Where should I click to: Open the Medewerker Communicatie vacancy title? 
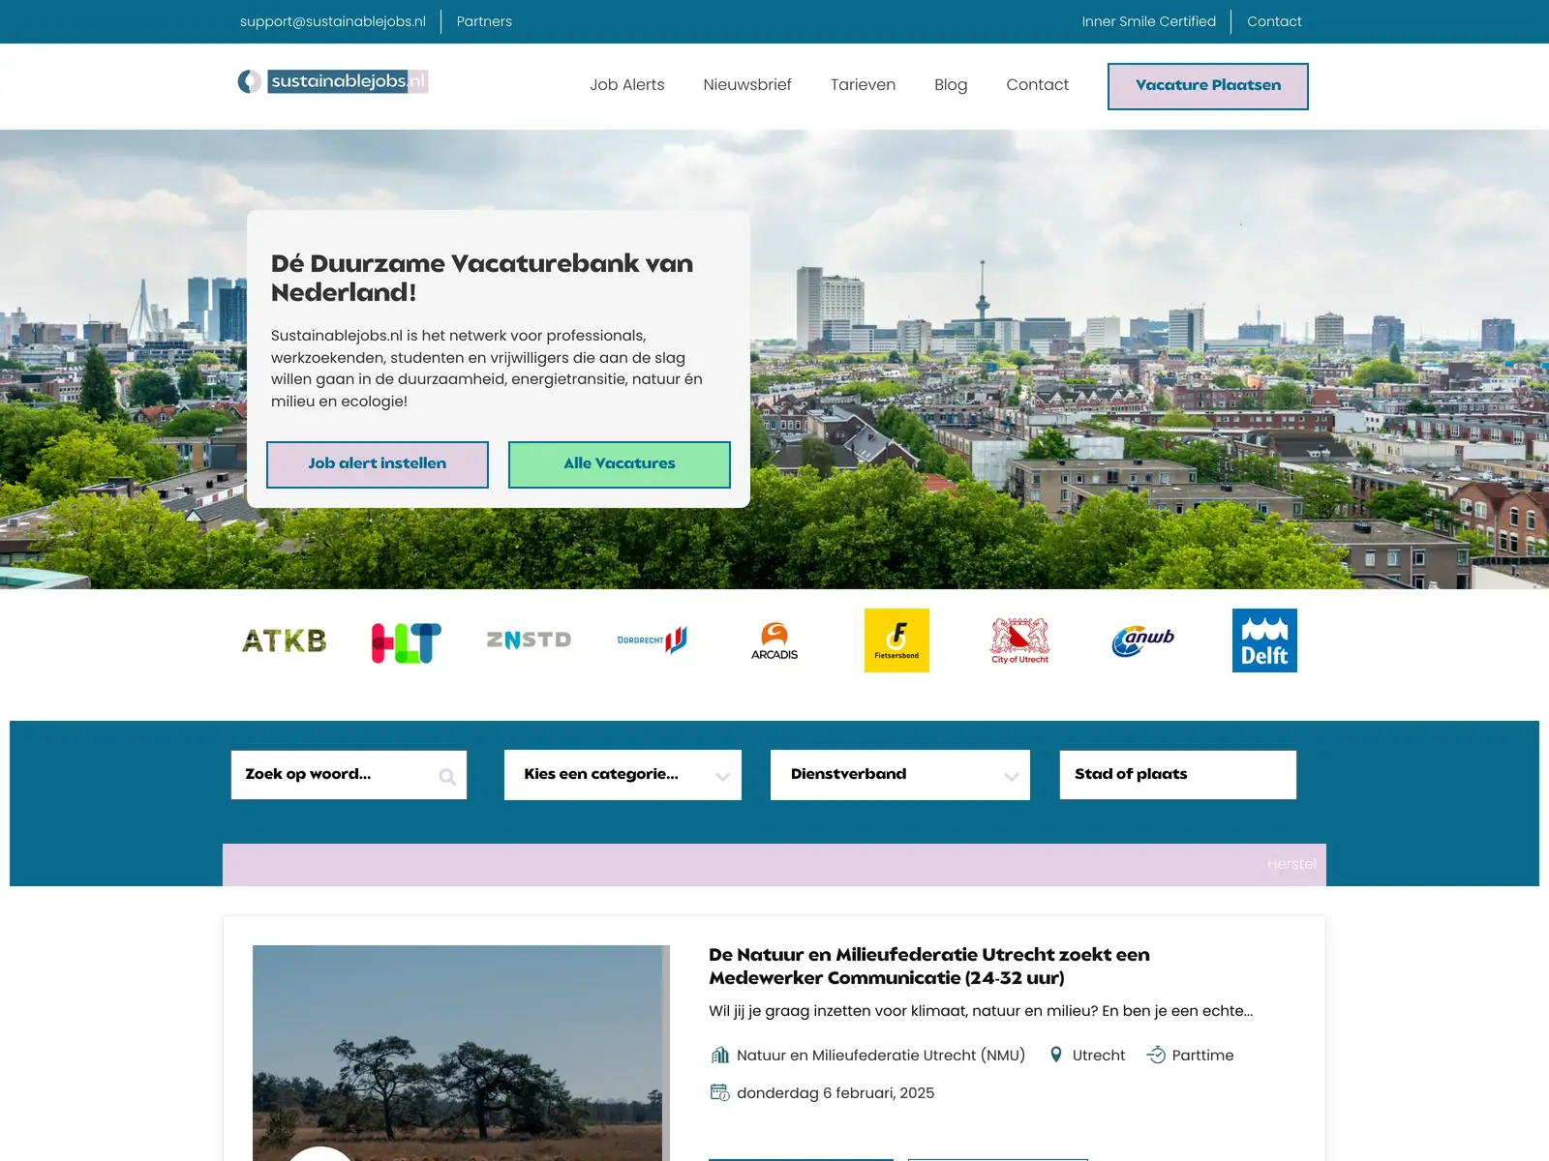pyautogui.click(x=929, y=966)
